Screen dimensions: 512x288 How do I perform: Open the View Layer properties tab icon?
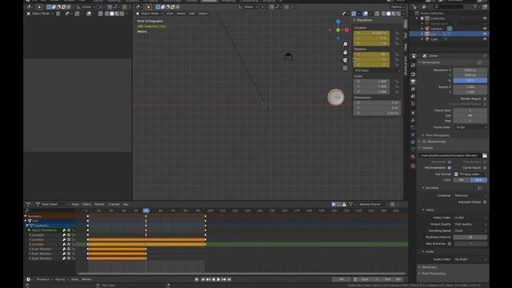[413, 89]
